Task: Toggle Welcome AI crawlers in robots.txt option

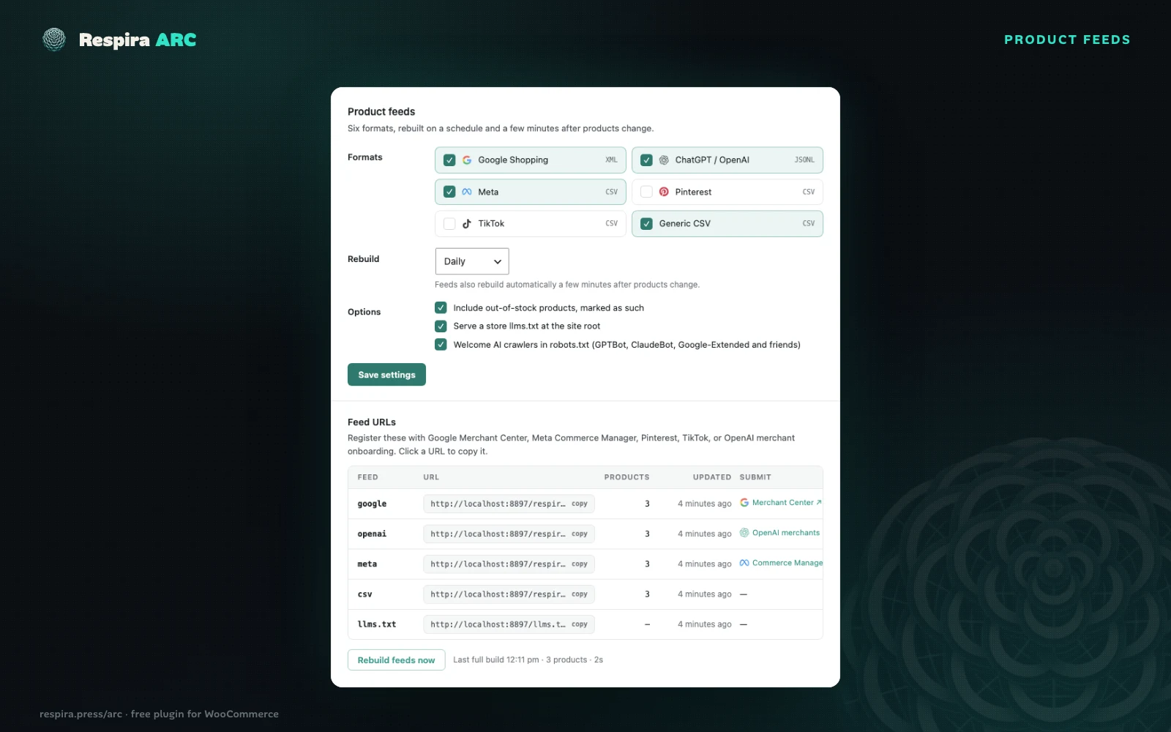Action: pos(441,345)
